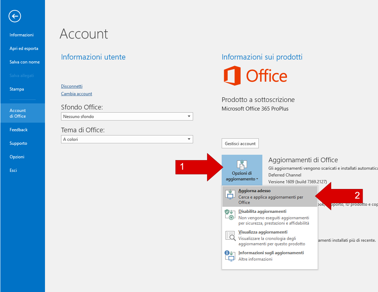This screenshot has height=292, width=378.
Task: Open the Stampa page
Action: tap(17, 89)
